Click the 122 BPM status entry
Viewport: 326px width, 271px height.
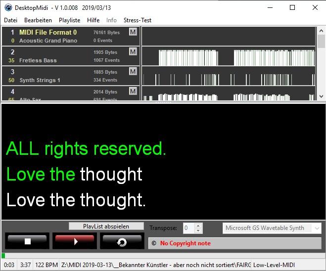pos(47,265)
